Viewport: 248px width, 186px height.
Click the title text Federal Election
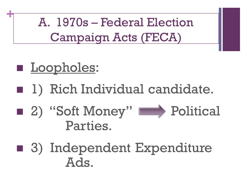147,22
